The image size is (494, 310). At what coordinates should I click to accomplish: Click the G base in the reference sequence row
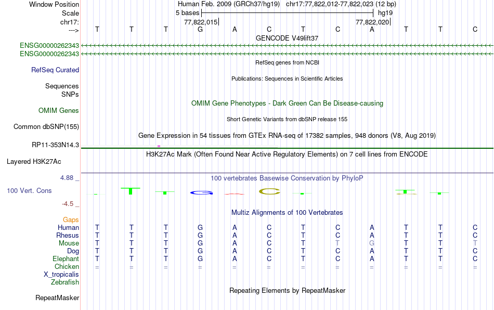[x=200, y=30]
